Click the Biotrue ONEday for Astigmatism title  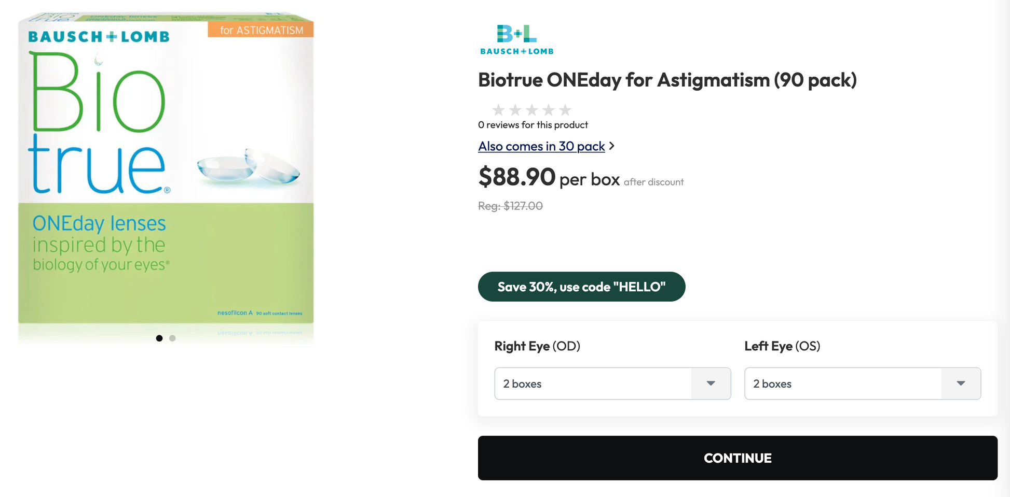pyautogui.click(x=667, y=80)
